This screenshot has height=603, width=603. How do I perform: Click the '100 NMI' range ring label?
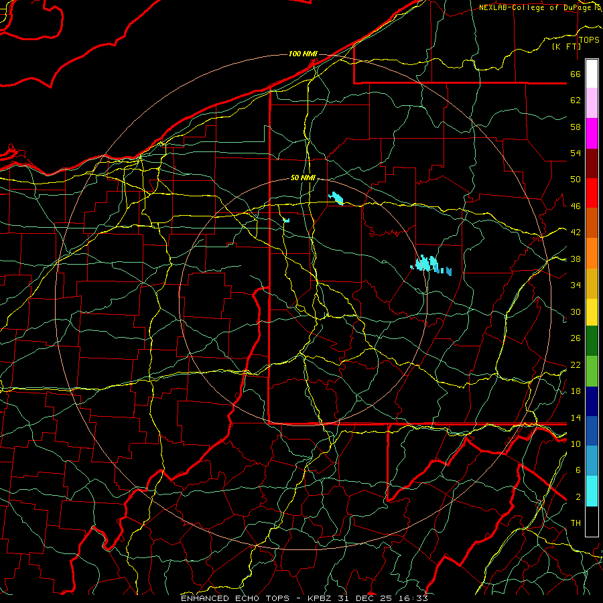[x=303, y=54]
